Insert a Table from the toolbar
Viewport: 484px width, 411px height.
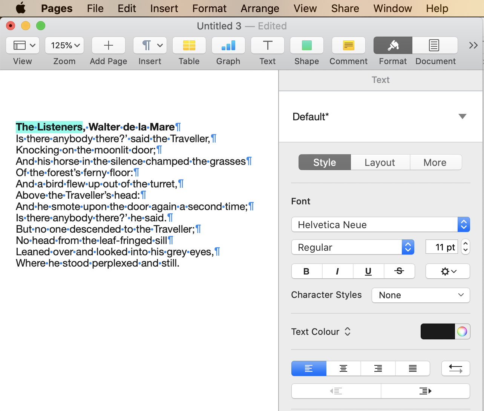click(x=189, y=46)
